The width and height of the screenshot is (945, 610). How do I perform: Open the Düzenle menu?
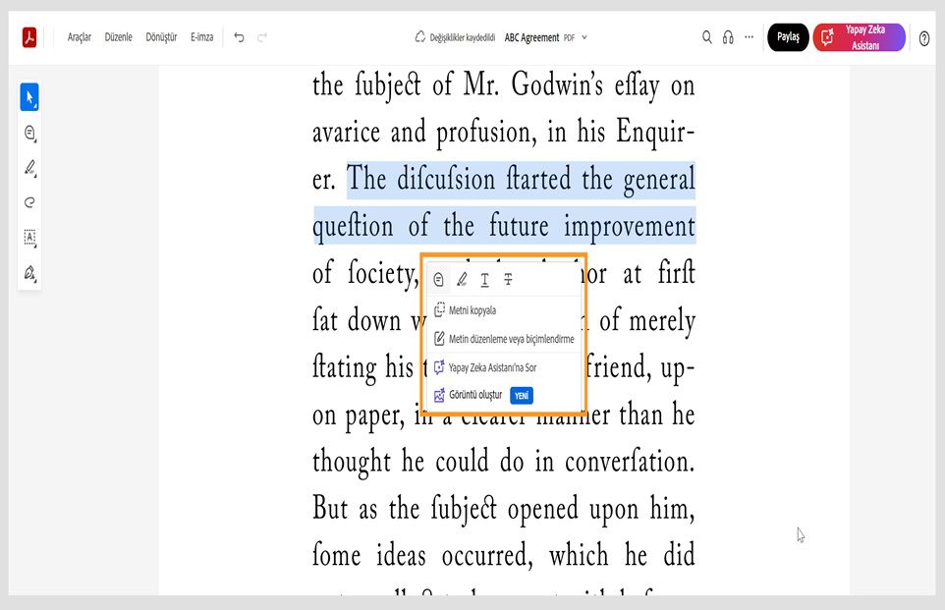click(118, 37)
